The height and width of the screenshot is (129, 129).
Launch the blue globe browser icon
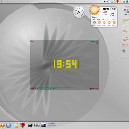point(8,125)
